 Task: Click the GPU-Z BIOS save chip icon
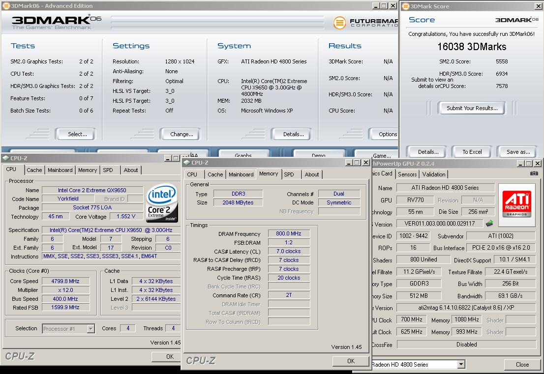click(489, 224)
